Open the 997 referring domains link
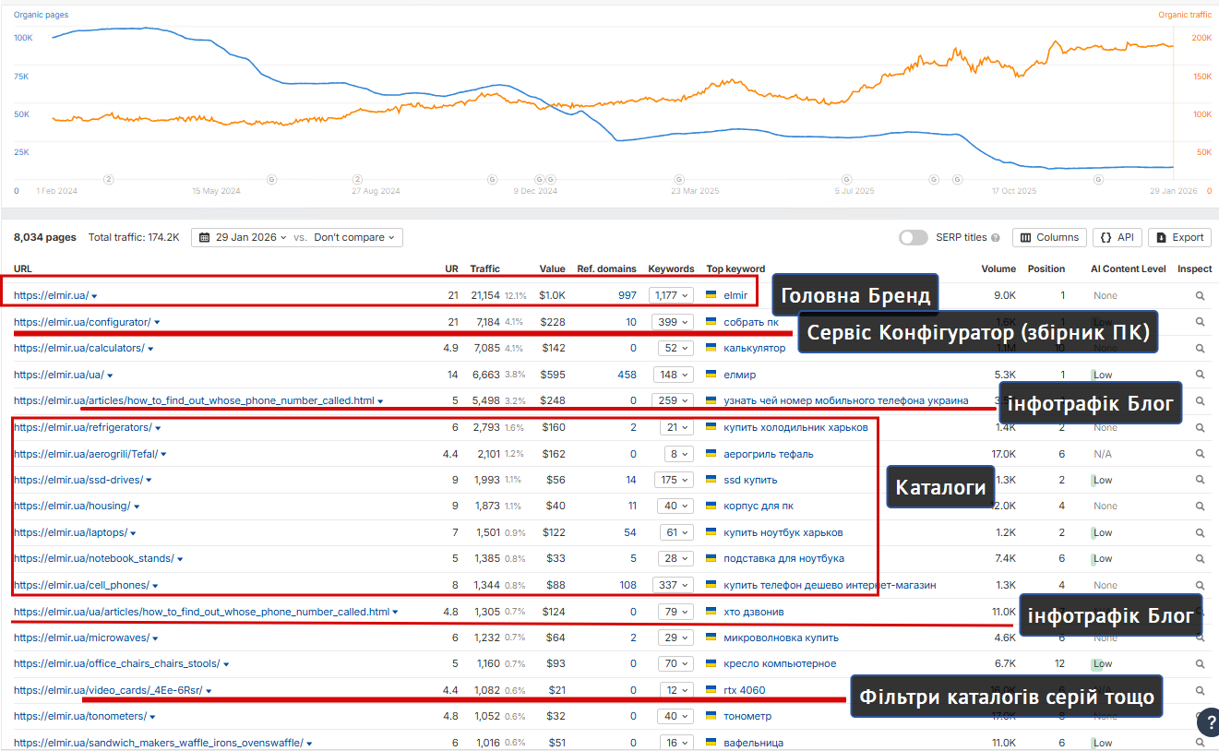The height and width of the screenshot is (751, 1219). (x=627, y=295)
